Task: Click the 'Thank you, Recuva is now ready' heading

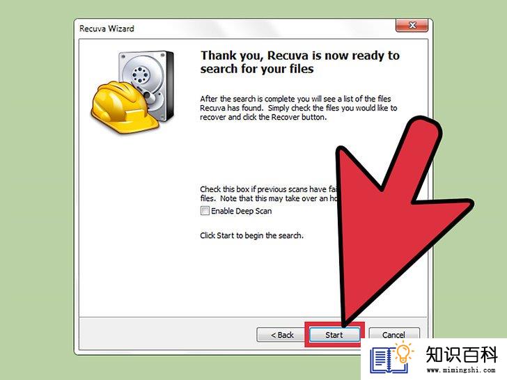Action: (299, 62)
